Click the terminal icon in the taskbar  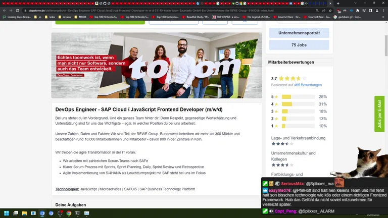pyautogui.click(x=77, y=213)
